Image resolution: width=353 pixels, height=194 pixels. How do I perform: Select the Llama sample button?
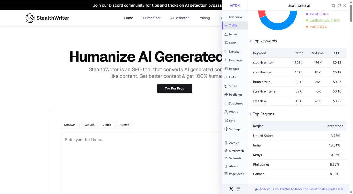(107, 125)
